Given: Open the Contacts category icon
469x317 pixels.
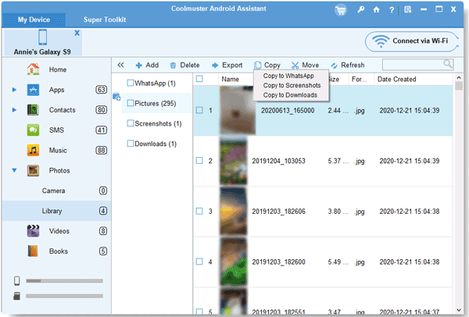Looking at the screenshot, I should tap(33, 110).
